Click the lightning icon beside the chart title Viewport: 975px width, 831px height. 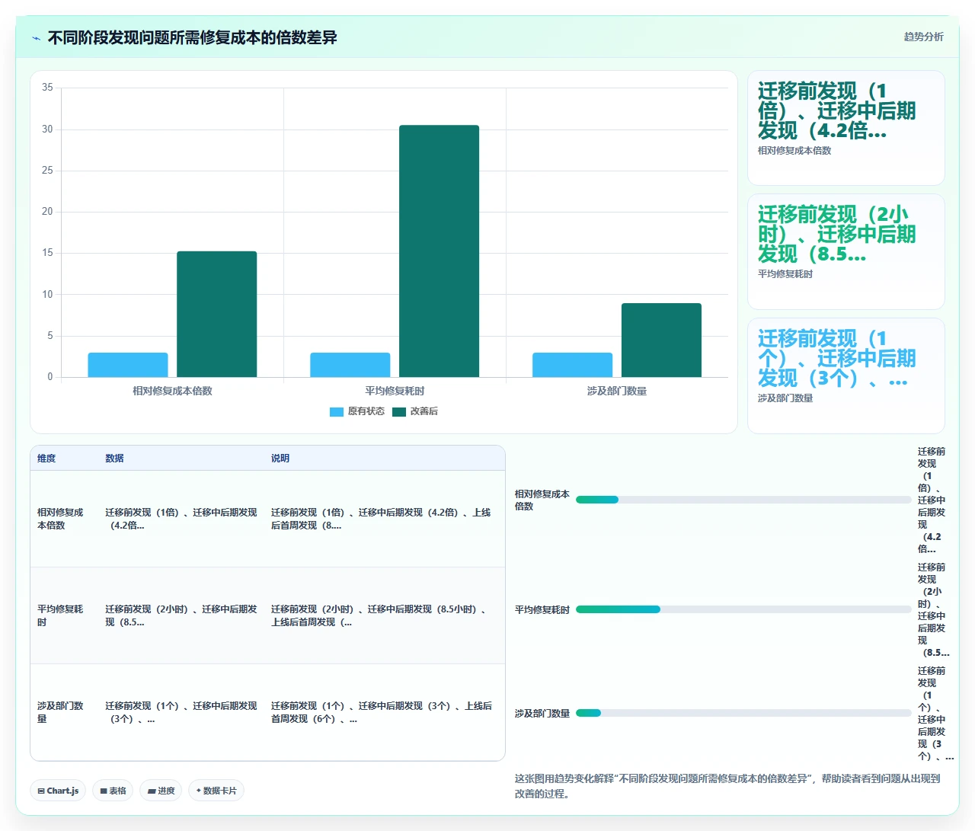click(x=36, y=38)
